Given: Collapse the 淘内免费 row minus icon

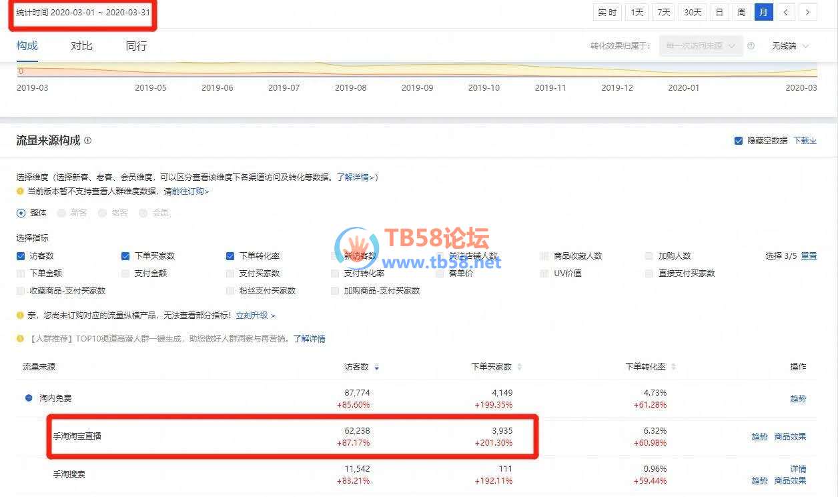Looking at the screenshot, I should point(29,398).
